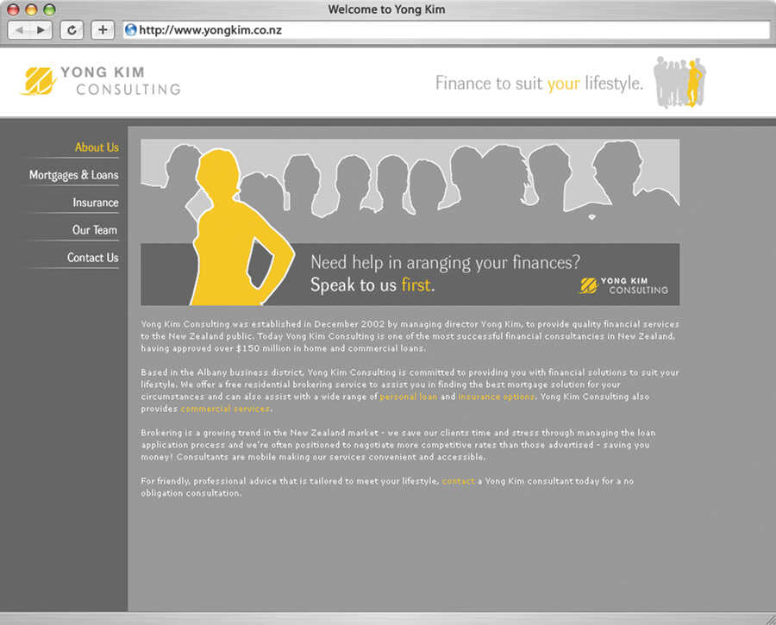Close the browser window with the red button
The height and width of the screenshot is (625, 776).
pos(13,9)
